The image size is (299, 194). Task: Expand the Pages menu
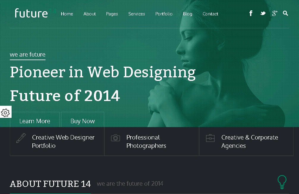[x=112, y=14]
